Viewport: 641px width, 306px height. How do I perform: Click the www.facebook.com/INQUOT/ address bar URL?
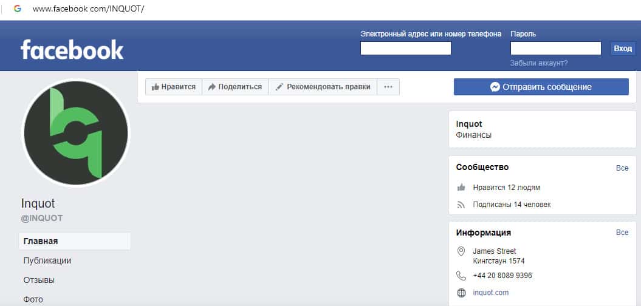(x=88, y=8)
